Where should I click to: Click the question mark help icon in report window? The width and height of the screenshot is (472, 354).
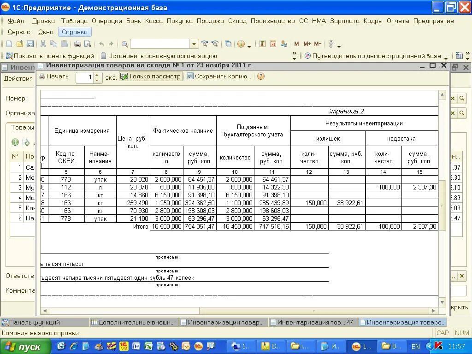[261, 76]
